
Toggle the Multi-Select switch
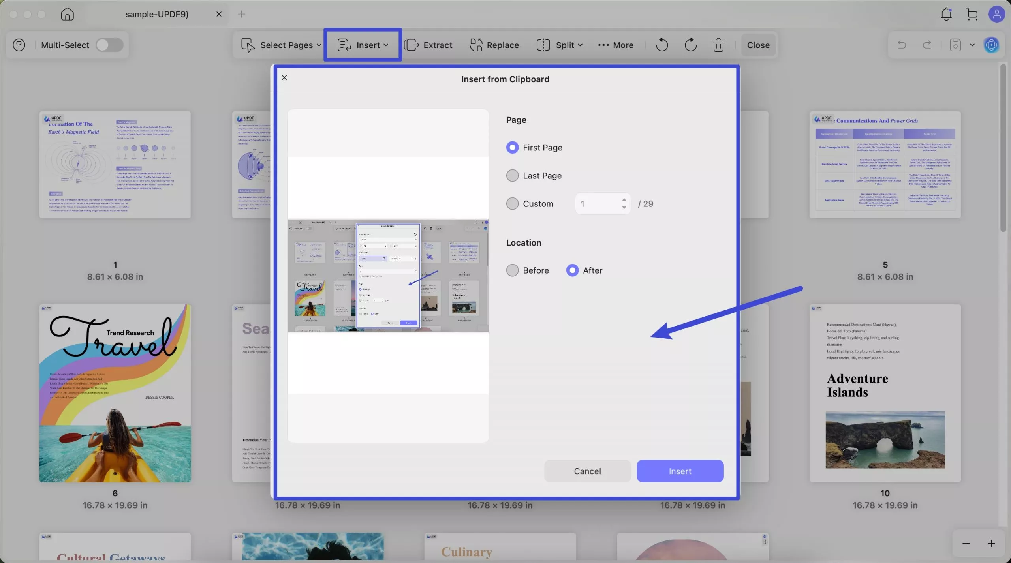[x=110, y=45]
